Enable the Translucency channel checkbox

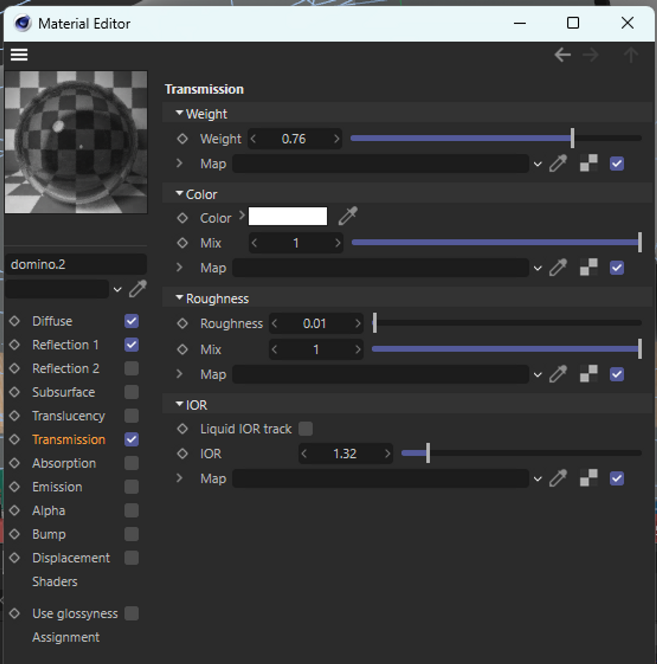(131, 416)
